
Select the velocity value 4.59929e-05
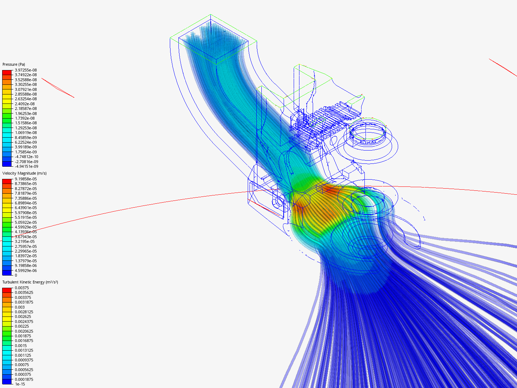pyautogui.click(x=26, y=227)
